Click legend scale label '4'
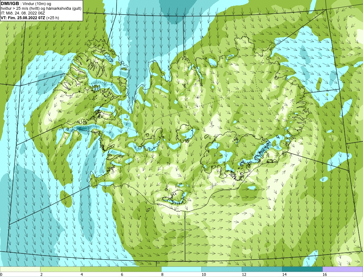The image size is (363, 277). pyautogui.click(x=82, y=274)
